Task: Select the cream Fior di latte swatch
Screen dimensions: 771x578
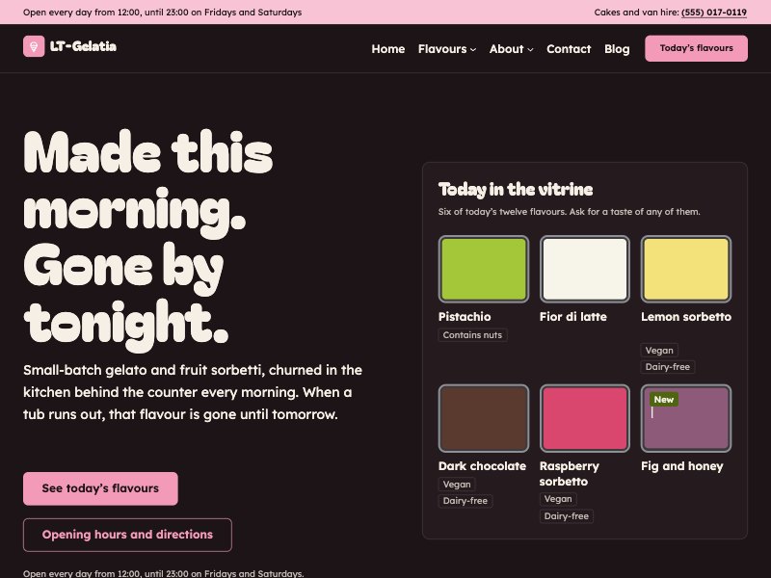Action: 585,269
